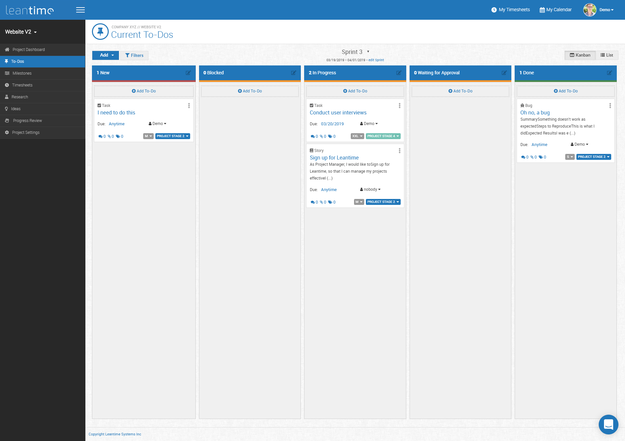Viewport: 625px width, 441px height.
Task: Open the Website V2 project selector
Action: click(21, 32)
